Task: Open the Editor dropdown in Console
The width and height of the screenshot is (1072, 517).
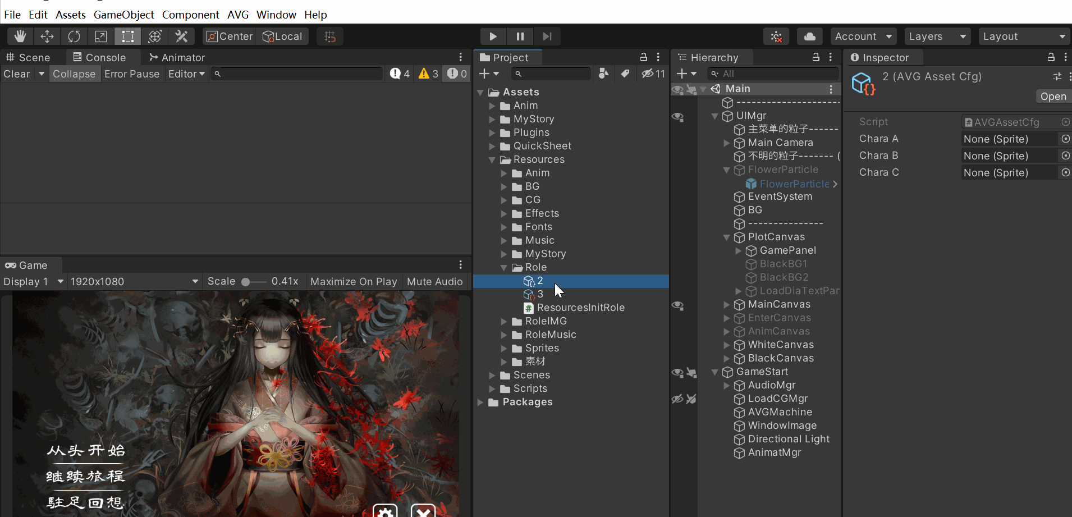Action: click(x=187, y=74)
